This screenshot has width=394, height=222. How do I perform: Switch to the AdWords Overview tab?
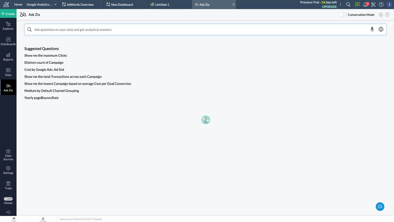click(81, 4)
